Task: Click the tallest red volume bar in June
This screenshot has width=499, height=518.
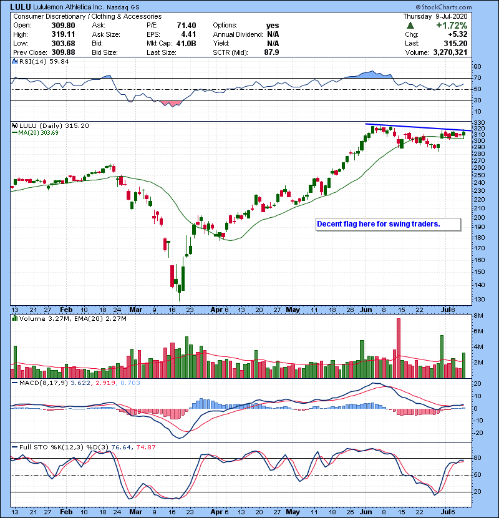Action: coord(397,348)
